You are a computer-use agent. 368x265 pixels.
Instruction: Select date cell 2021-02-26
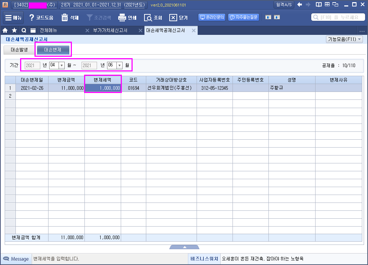click(x=32, y=88)
